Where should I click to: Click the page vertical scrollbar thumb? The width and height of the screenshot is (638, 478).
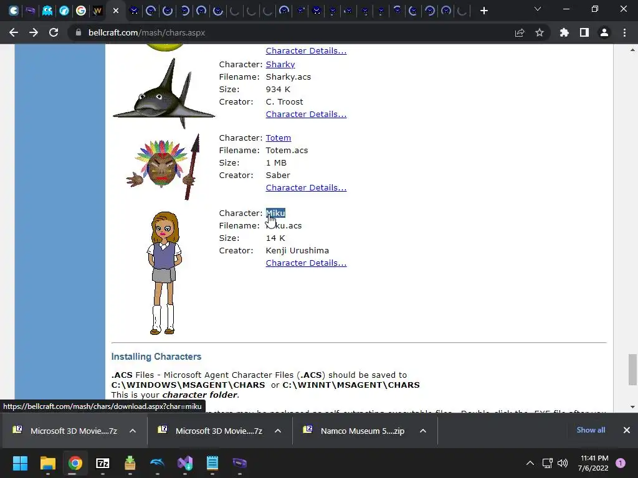[632, 370]
